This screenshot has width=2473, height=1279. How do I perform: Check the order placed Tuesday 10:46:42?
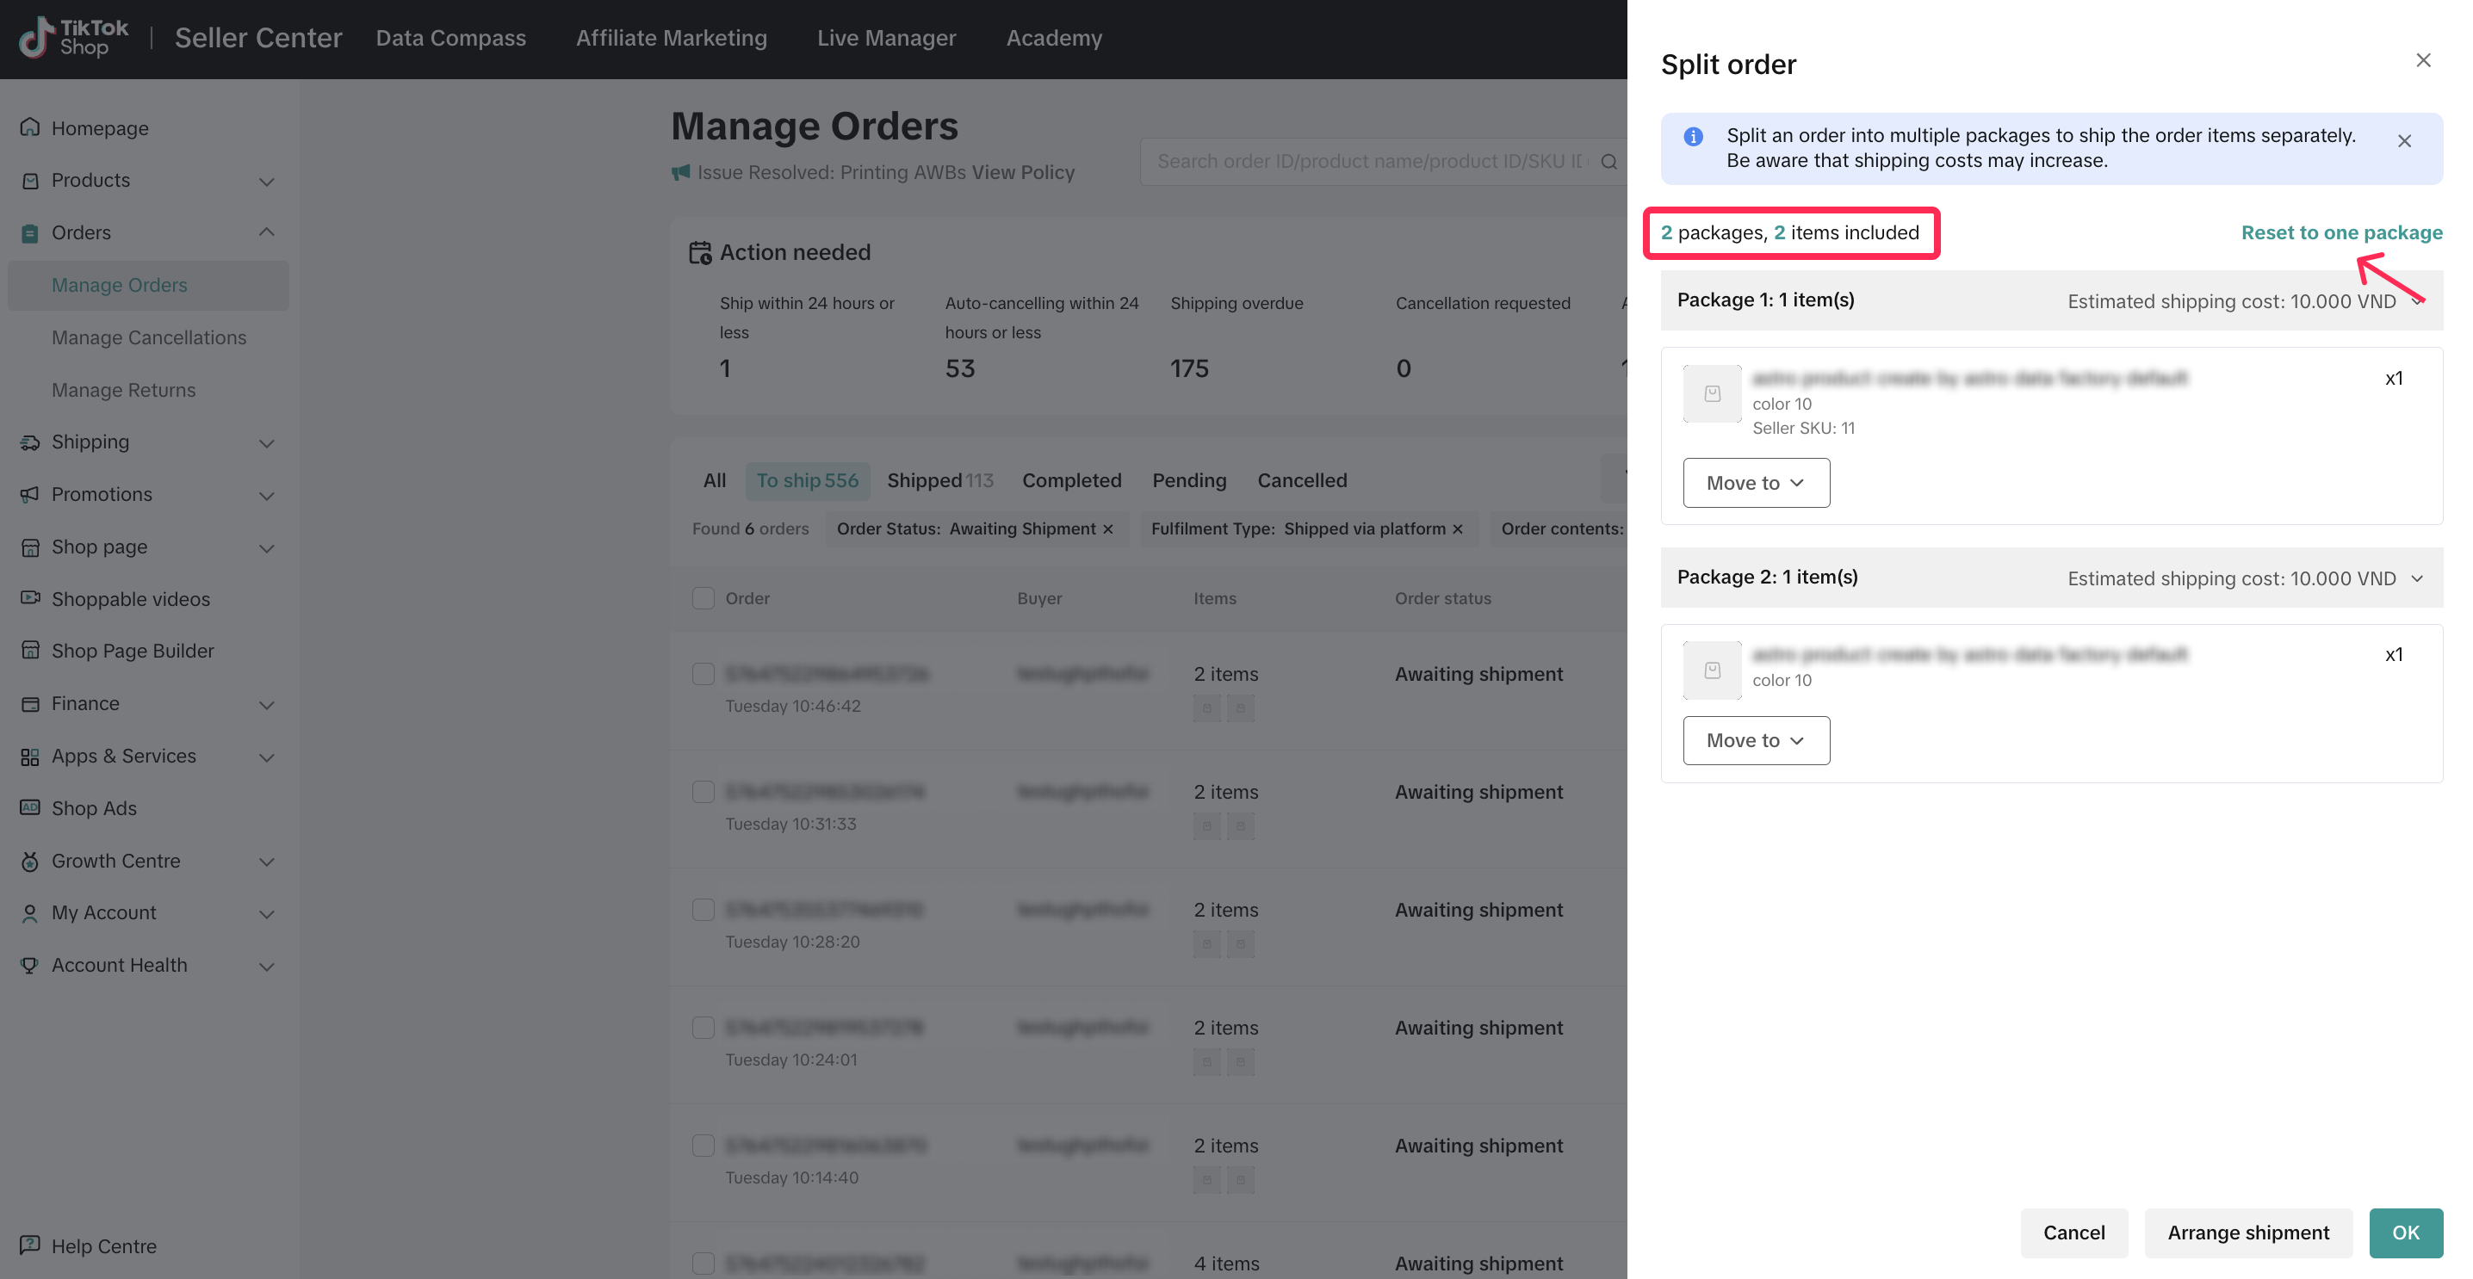(703, 674)
